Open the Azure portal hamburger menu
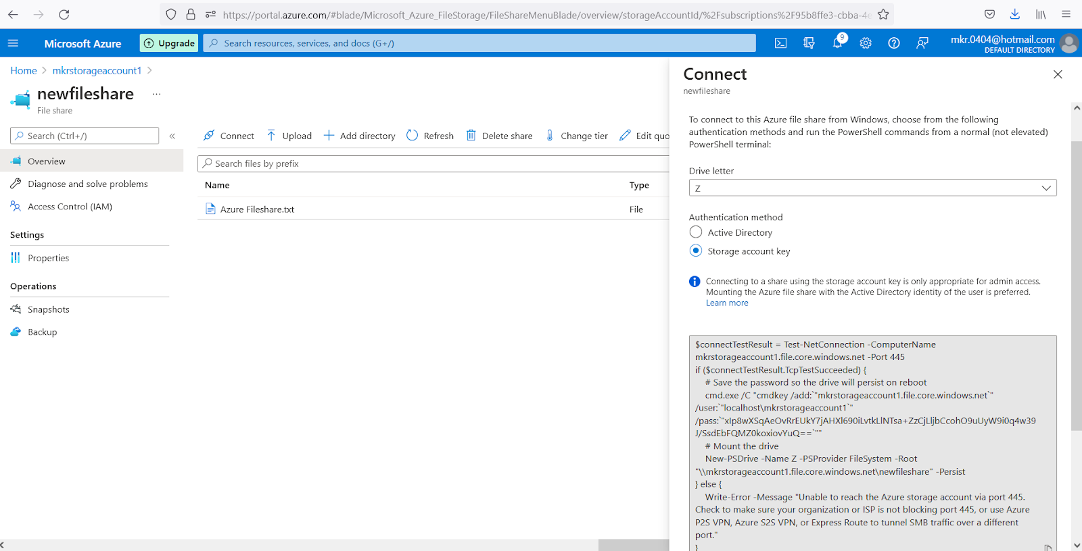 tap(13, 43)
